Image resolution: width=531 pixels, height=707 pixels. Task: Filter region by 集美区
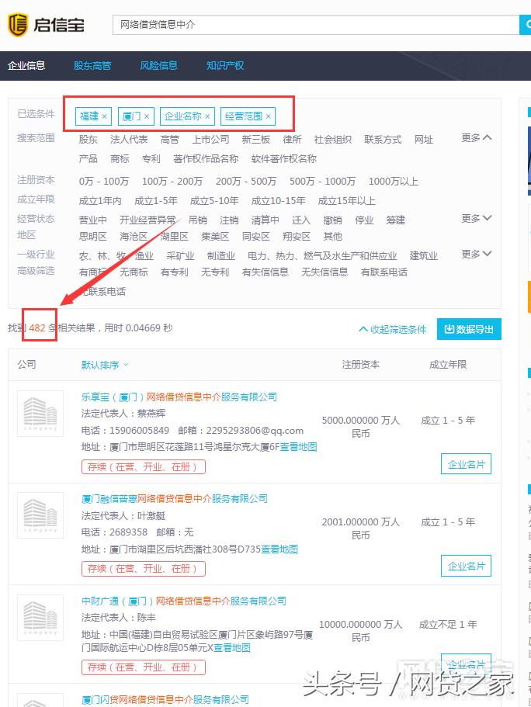(x=215, y=236)
